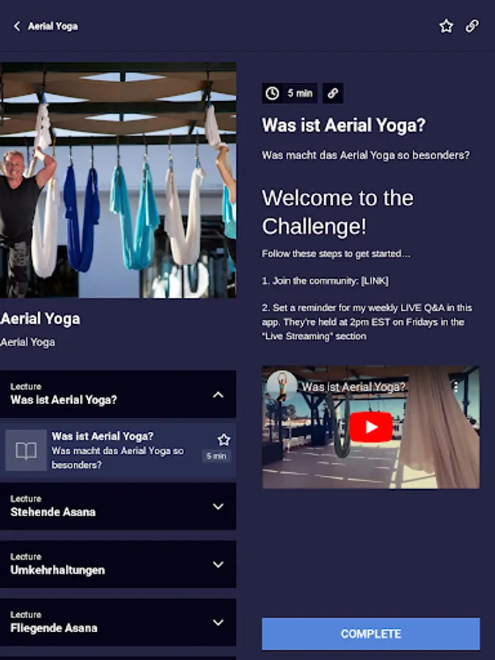Open the book icon lesson item
Screen dimensions: 495x660
pos(26,450)
